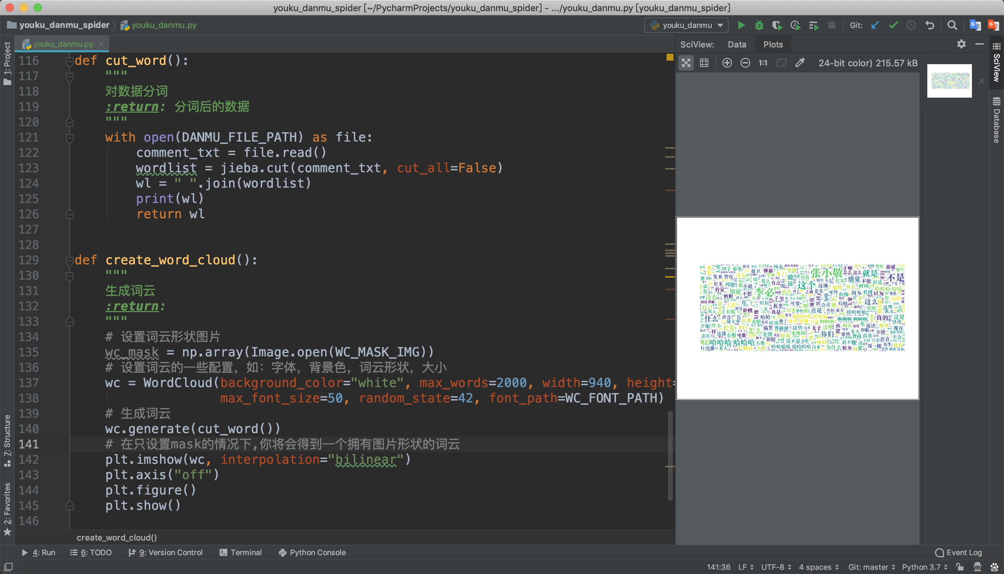Select the close SciView panel icon

pyautogui.click(x=979, y=44)
